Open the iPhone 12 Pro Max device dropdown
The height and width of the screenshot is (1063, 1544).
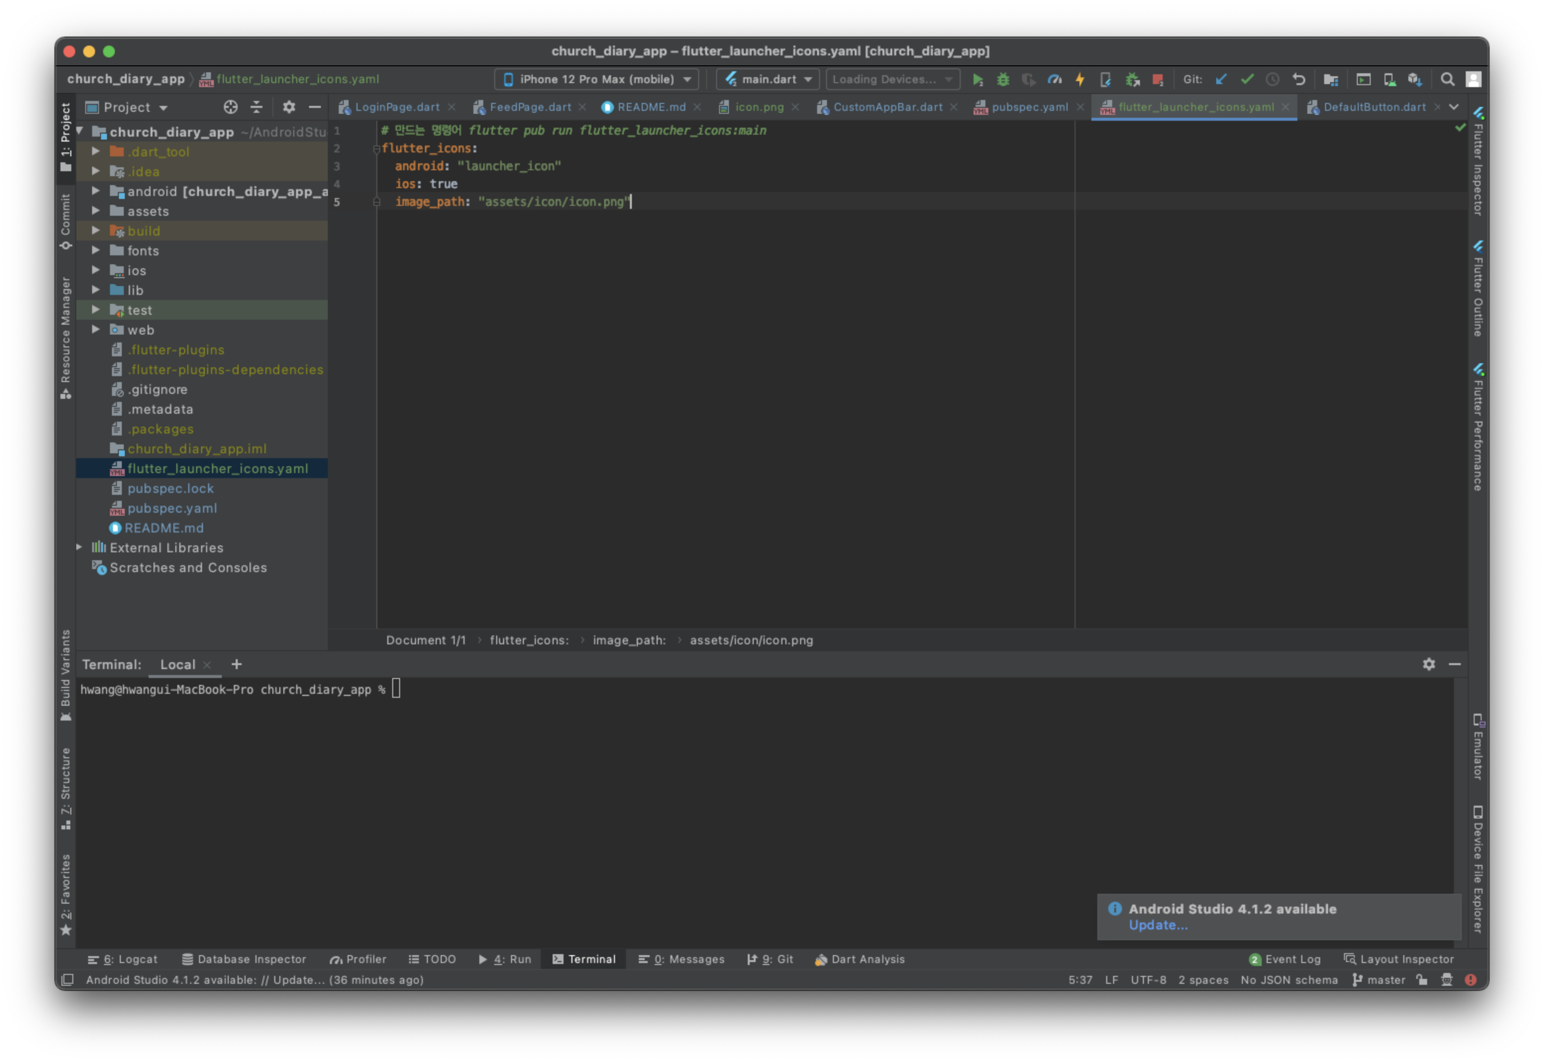pyautogui.click(x=596, y=79)
